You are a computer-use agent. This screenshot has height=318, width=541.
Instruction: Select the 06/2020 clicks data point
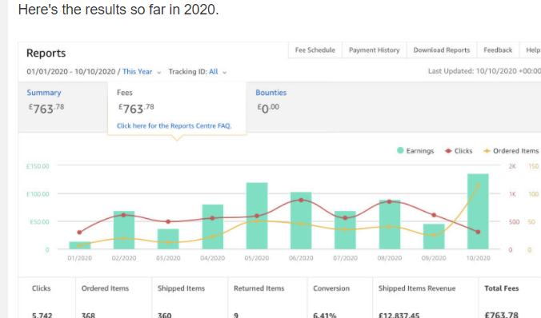coord(301,201)
